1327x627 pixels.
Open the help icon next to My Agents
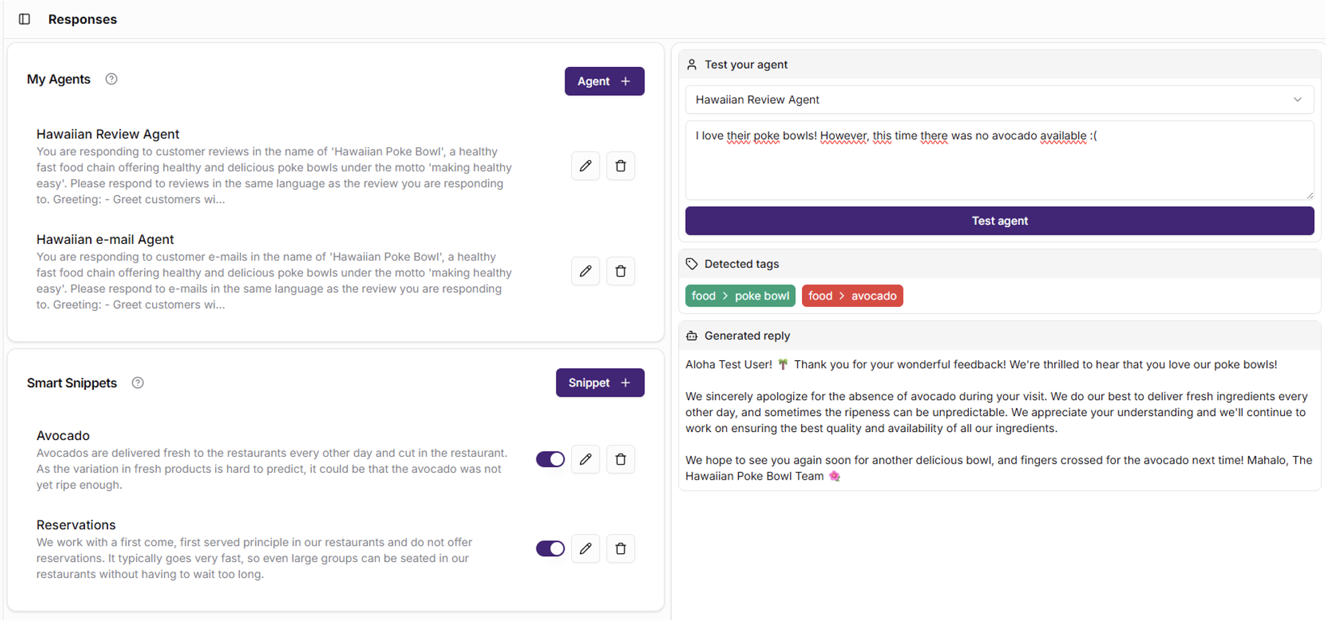coord(111,78)
